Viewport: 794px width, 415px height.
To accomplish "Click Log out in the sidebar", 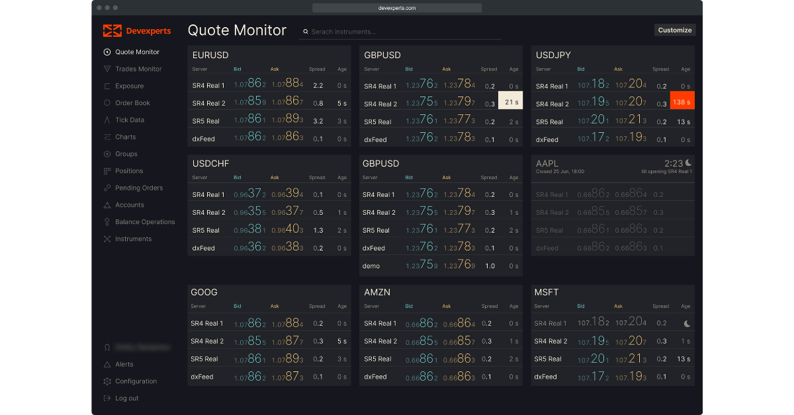I will (127, 398).
